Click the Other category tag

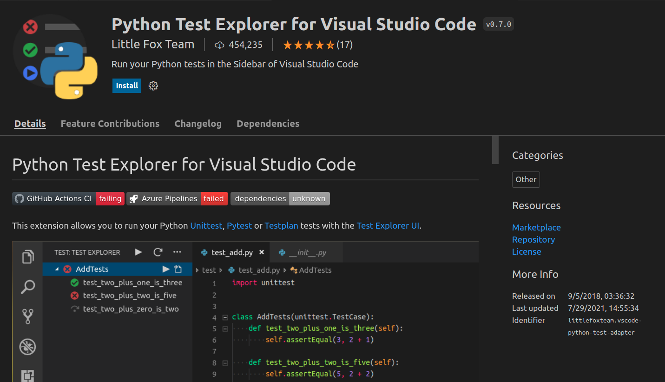coord(526,179)
